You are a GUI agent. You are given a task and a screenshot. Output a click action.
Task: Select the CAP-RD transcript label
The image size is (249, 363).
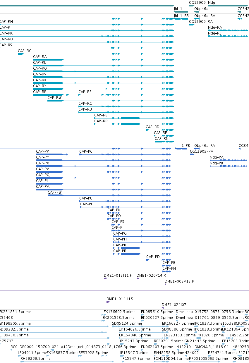coord(153,127)
